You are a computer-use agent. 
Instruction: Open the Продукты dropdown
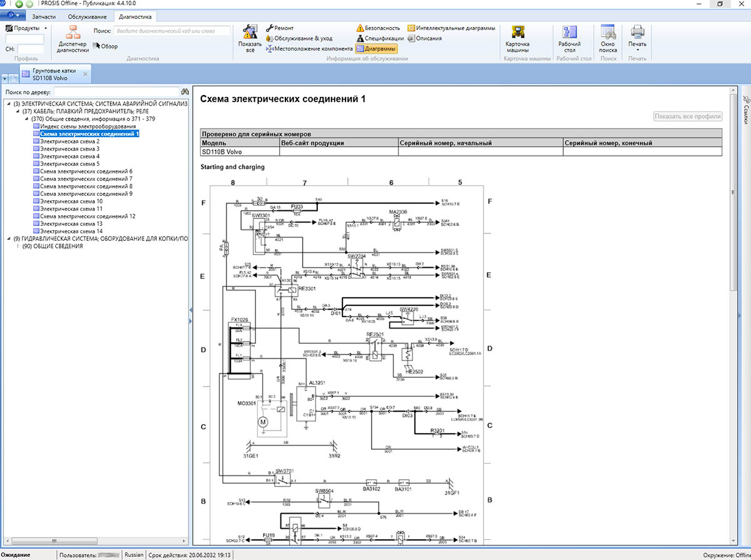(26, 28)
